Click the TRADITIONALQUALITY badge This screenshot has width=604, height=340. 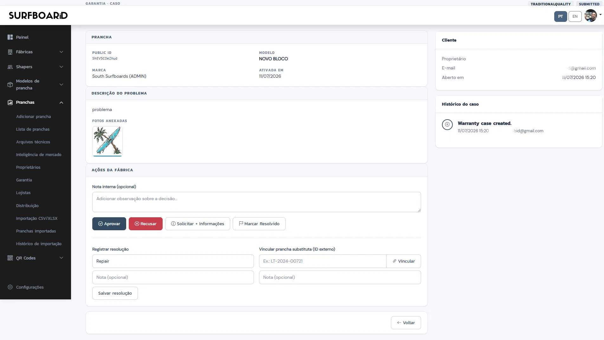tap(550, 4)
